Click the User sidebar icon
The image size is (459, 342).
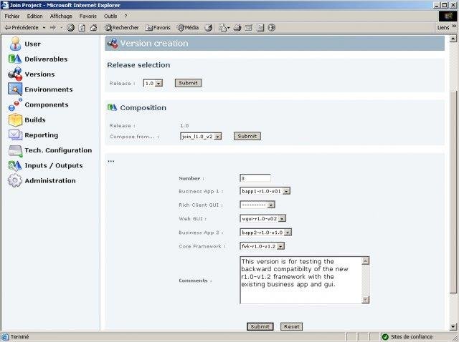click(15, 44)
